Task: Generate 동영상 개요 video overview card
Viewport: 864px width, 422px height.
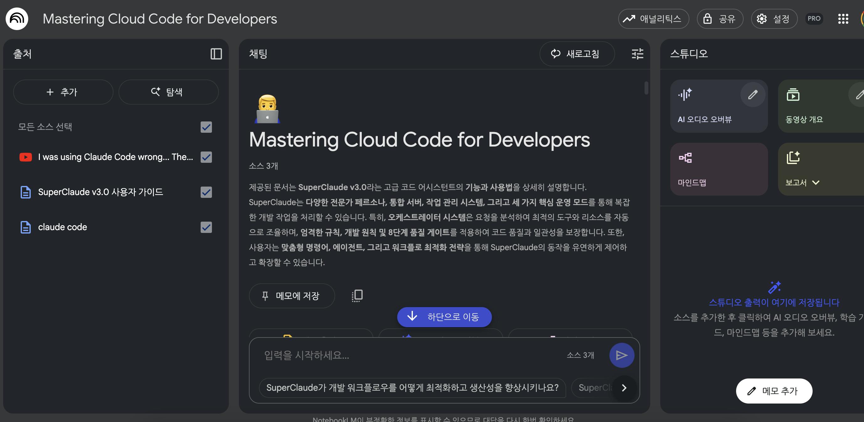Action: pyautogui.click(x=821, y=106)
